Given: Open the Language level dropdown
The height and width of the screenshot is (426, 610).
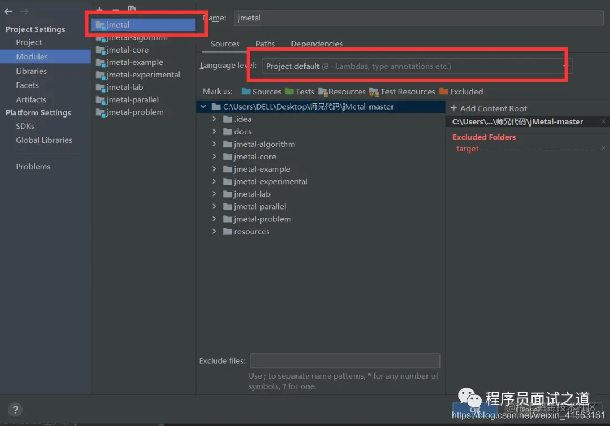Looking at the screenshot, I should [x=417, y=66].
